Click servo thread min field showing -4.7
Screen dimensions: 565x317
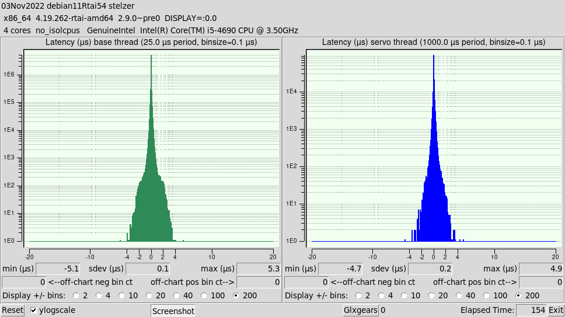coord(340,269)
